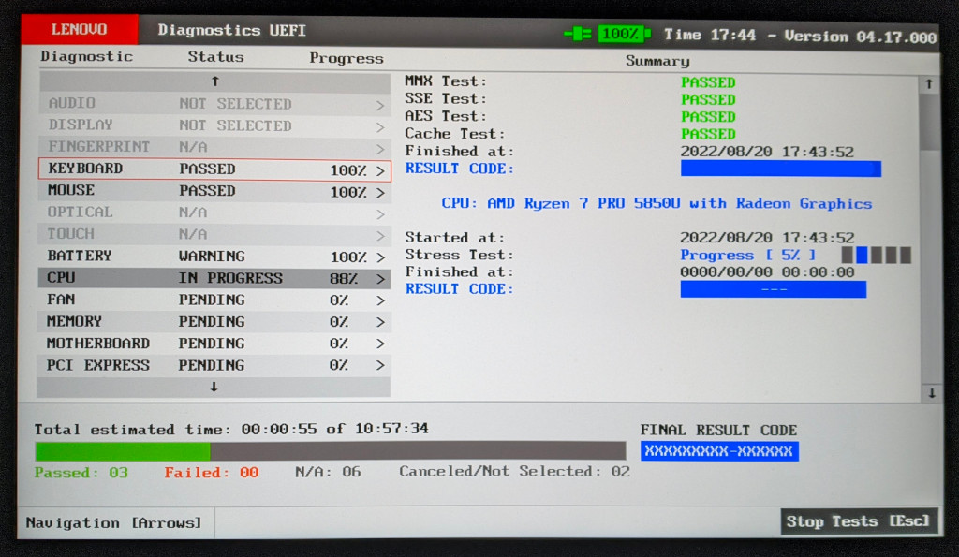Open the FAN row chevron
The height and width of the screenshot is (557, 959).
click(380, 300)
